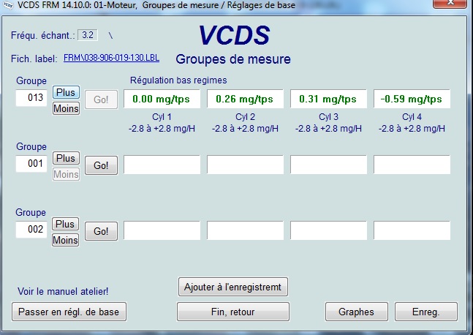Image resolution: width=473 pixels, height=335 pixels.
Task: Close the VCDS window
Action: click(x=450, y=3)
